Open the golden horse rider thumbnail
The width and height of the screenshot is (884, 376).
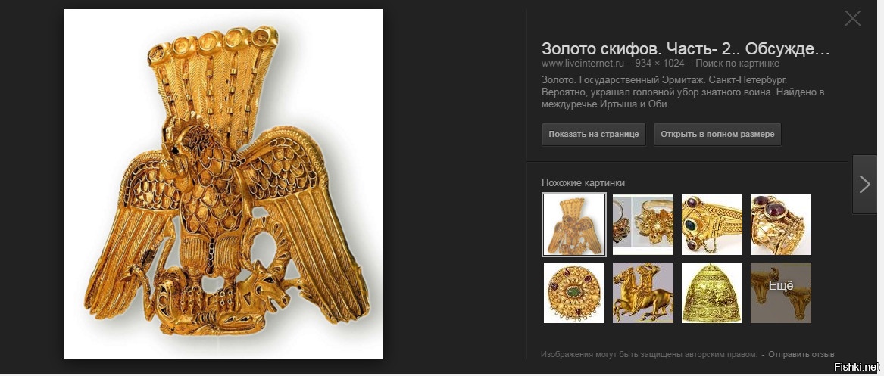tap(642, 293)
